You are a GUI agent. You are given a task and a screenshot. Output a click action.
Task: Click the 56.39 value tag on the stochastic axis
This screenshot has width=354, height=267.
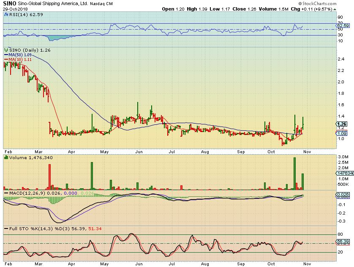coord(343,242)
